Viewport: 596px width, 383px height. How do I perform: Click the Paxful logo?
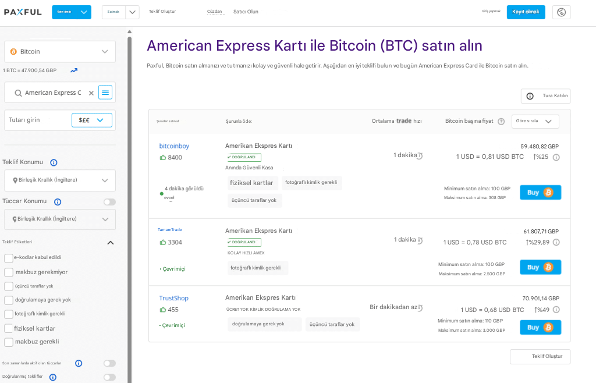pyautogui.click(x=23, y=12)
